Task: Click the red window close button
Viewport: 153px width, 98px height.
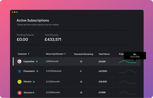Action: [x=13, y=12]
